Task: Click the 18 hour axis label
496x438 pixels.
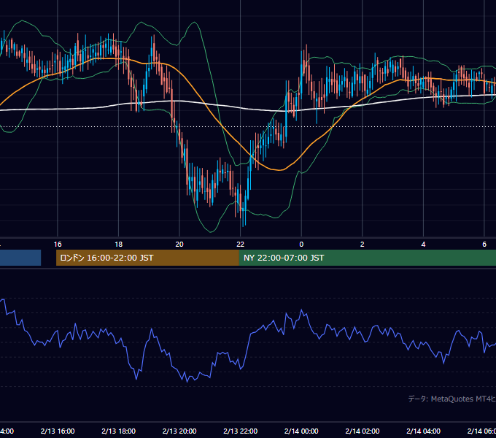Action: (119, 245)
